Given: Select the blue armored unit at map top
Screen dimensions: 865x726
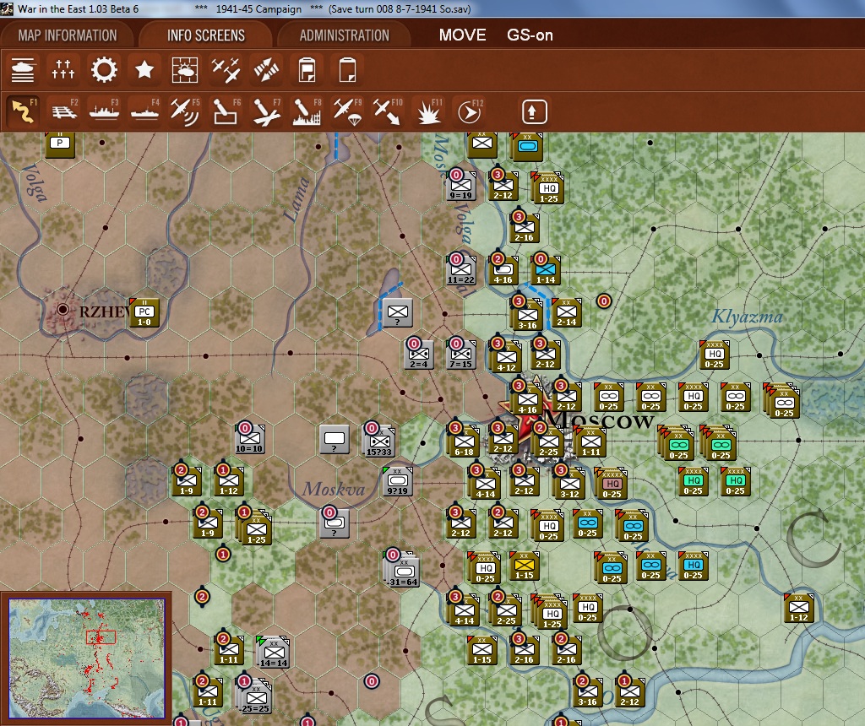Looking at the screenshot, I should click(527, 146).
